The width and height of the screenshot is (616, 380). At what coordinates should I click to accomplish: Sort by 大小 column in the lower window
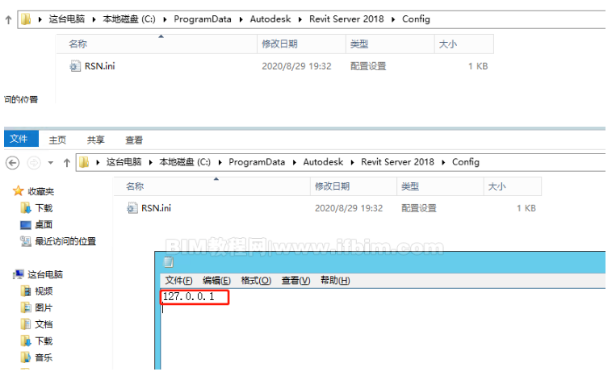pos(513,186)
